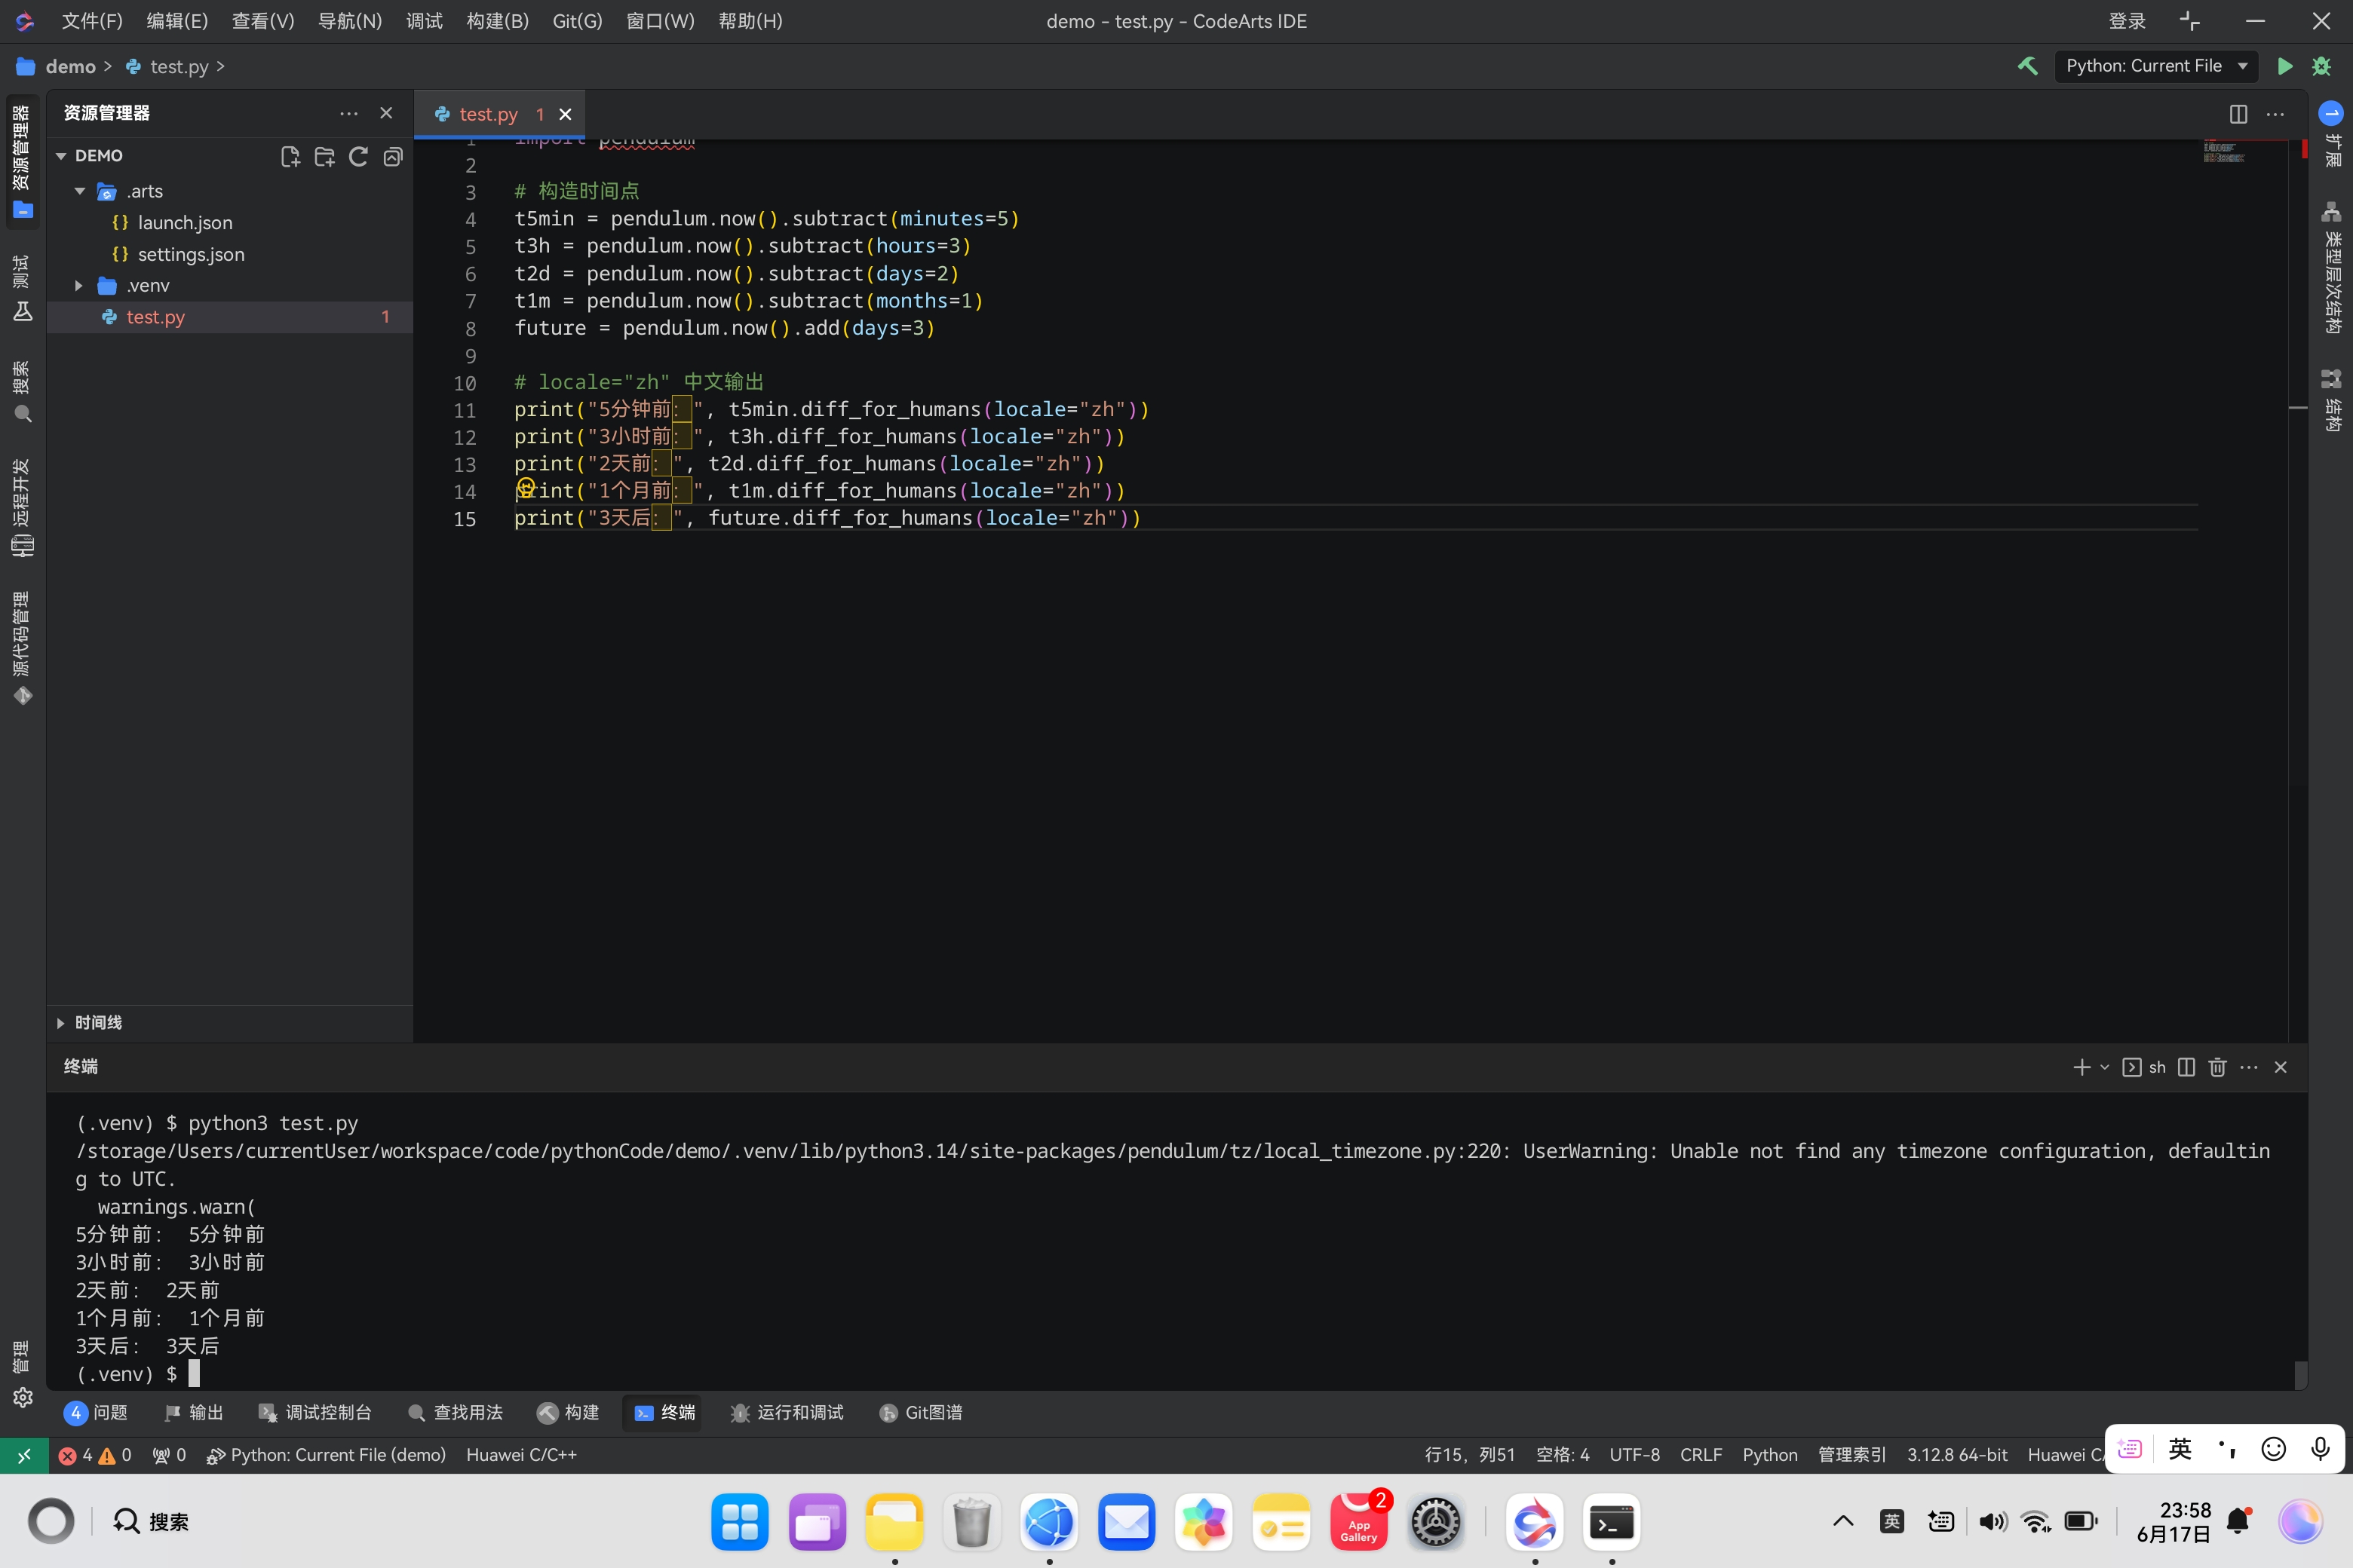
Task: Adjust system volume speaker icon
Action: click(x=1992, y=1521)
